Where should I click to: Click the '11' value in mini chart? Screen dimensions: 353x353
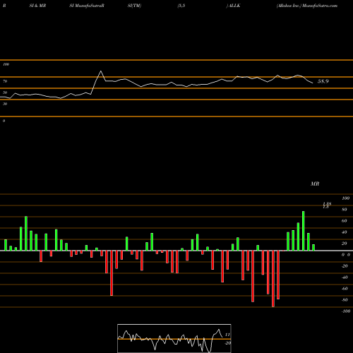pos(227,335)
